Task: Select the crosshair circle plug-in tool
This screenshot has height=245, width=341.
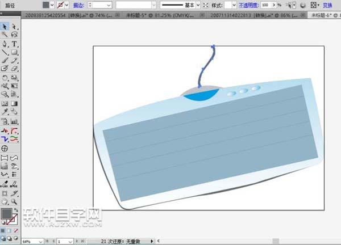Action: coord(5,149)
